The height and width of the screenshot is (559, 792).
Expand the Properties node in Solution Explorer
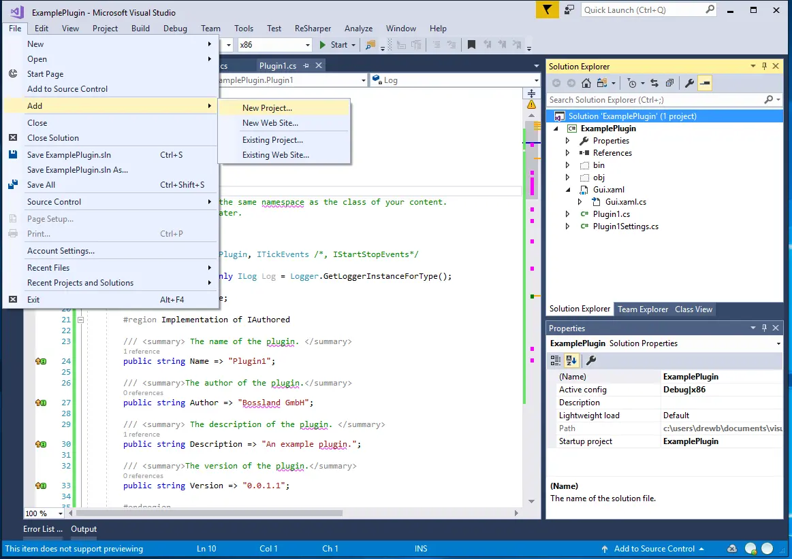[x=568, y=141]
